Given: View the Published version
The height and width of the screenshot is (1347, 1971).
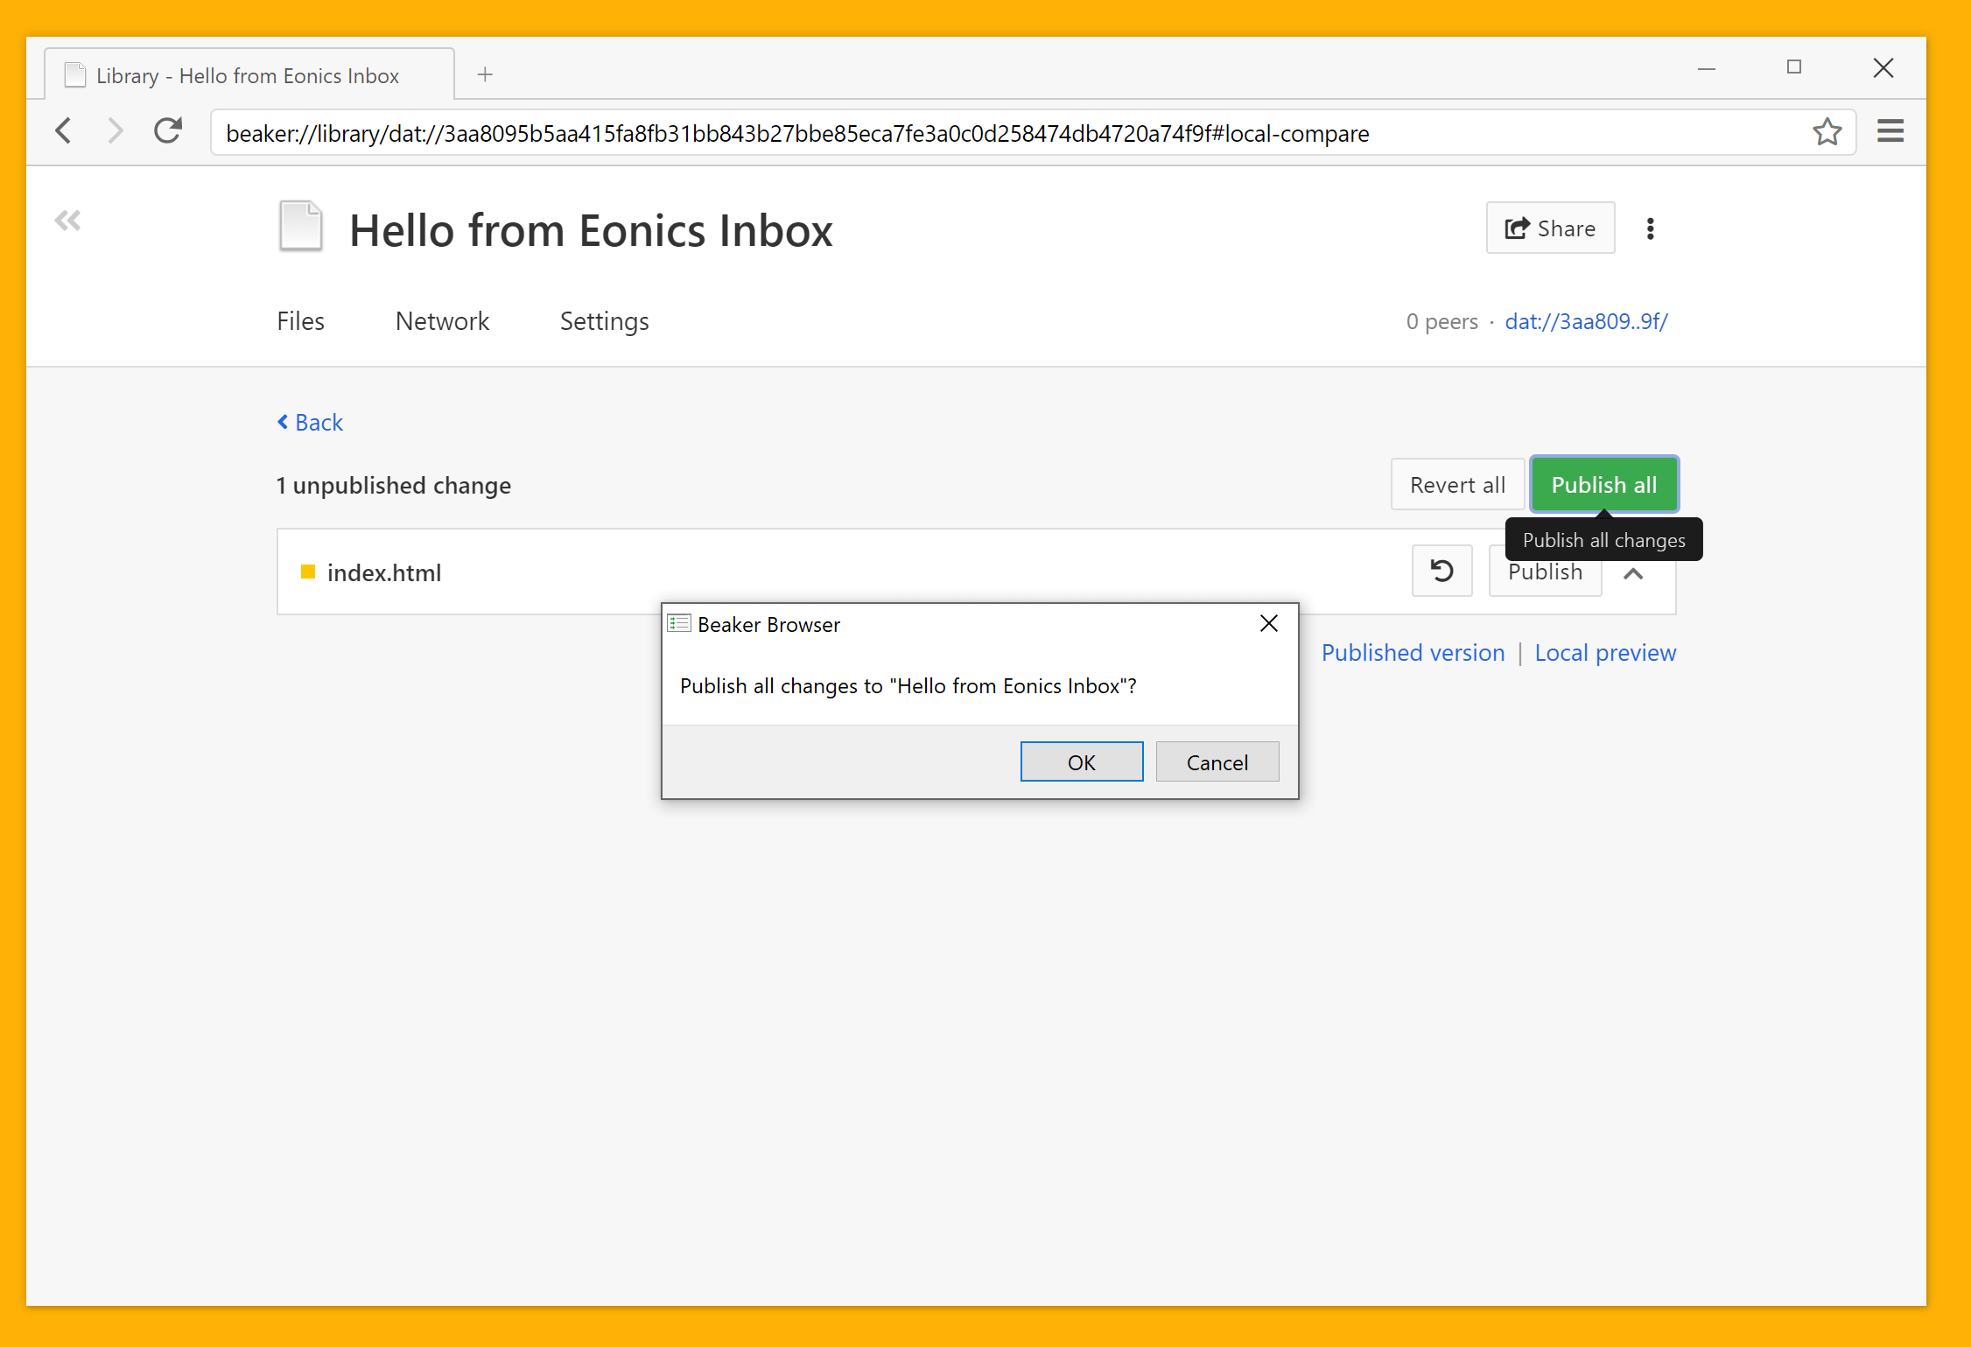Looking at the screenshot, I should pyautogui.click(x=1412, y=652).
